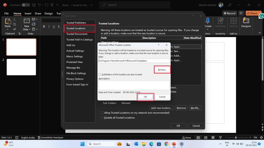Collapse the ribbon chevron
Screen dimensions: 264x148
pos(260,33)
